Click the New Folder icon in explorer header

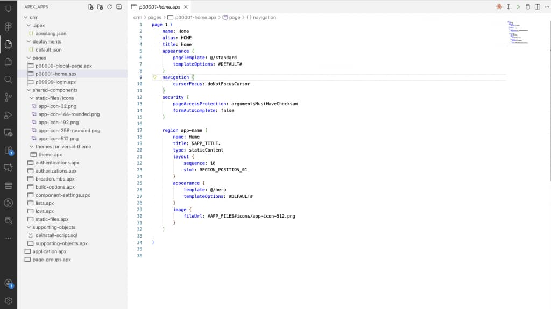point(100,6)
